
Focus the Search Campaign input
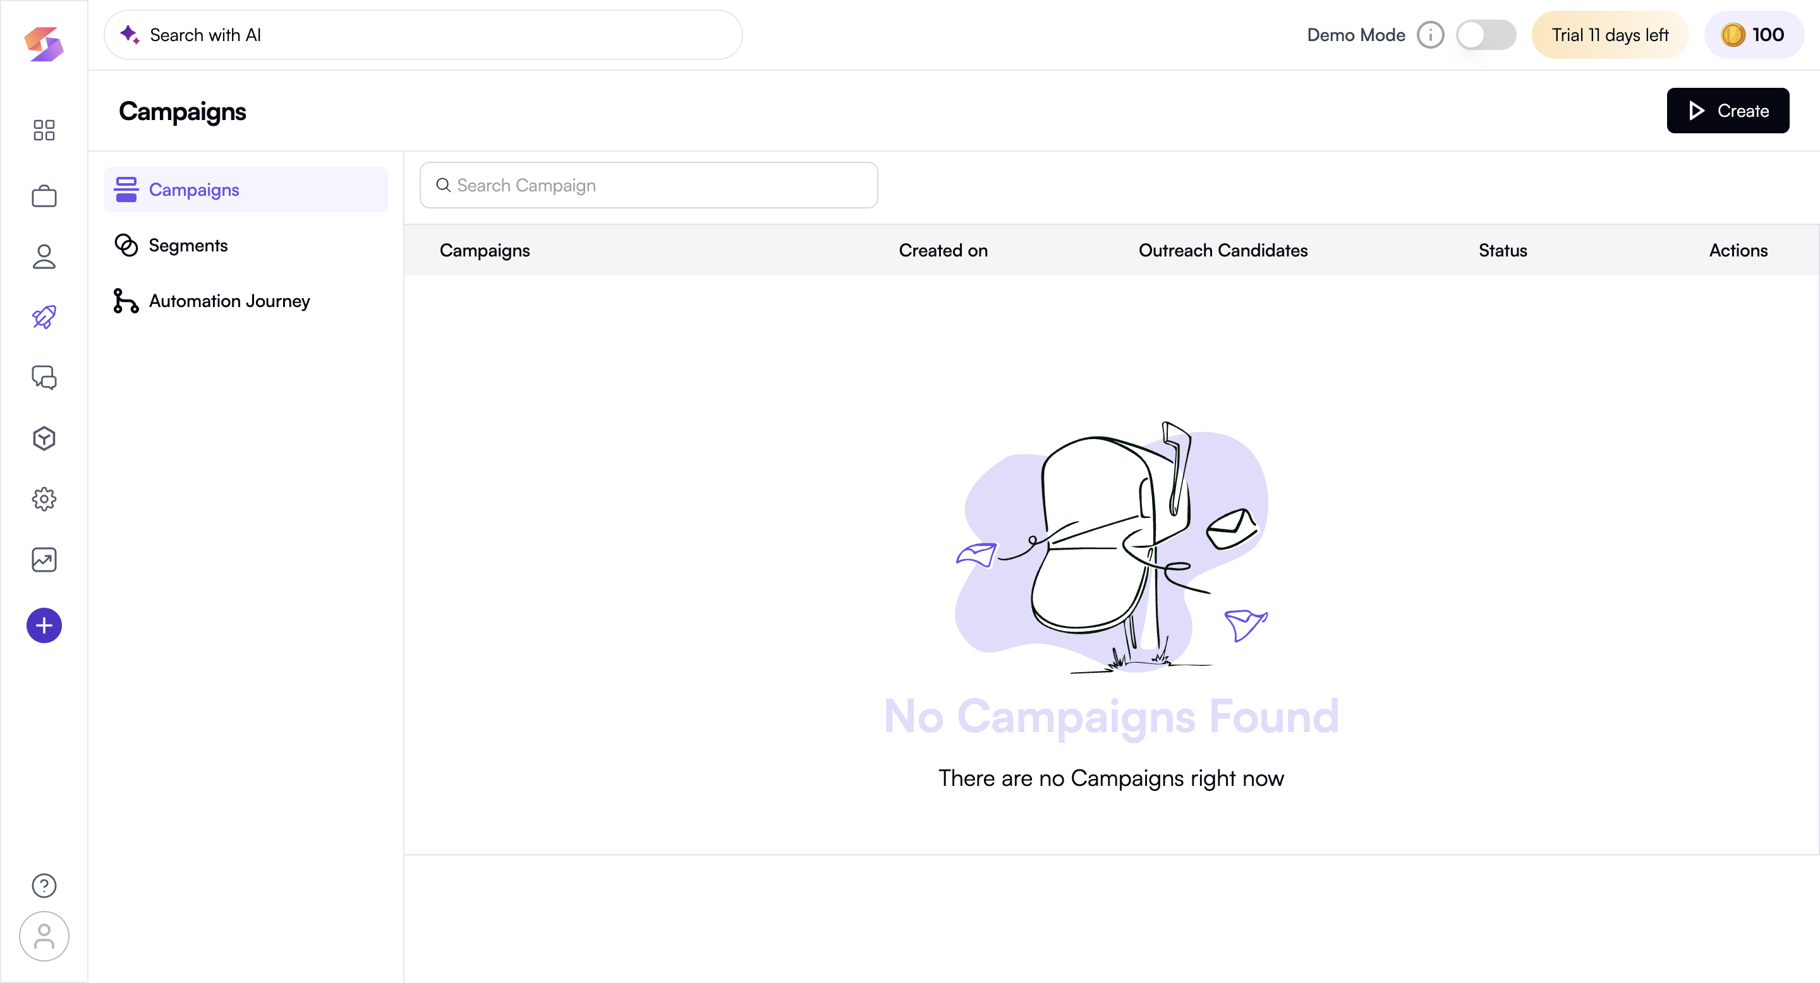(648, 185)
